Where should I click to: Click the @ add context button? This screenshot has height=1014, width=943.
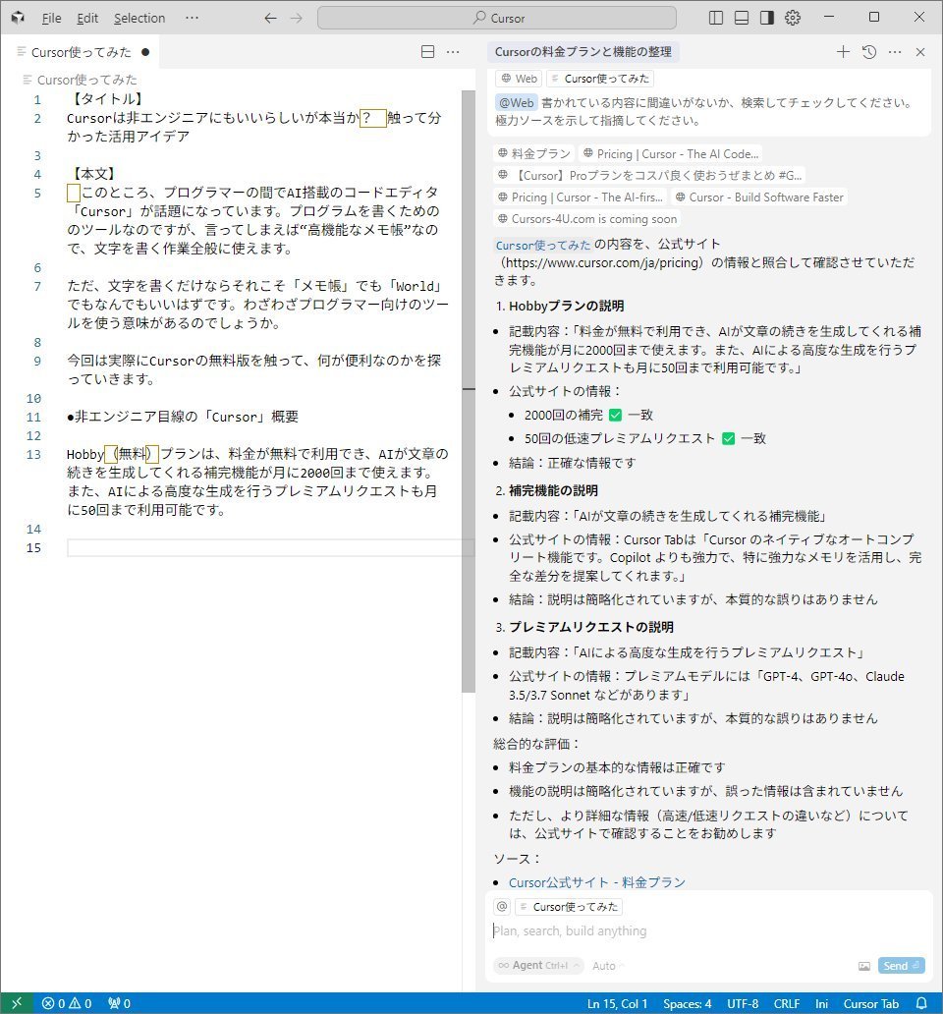click(502, 907)
